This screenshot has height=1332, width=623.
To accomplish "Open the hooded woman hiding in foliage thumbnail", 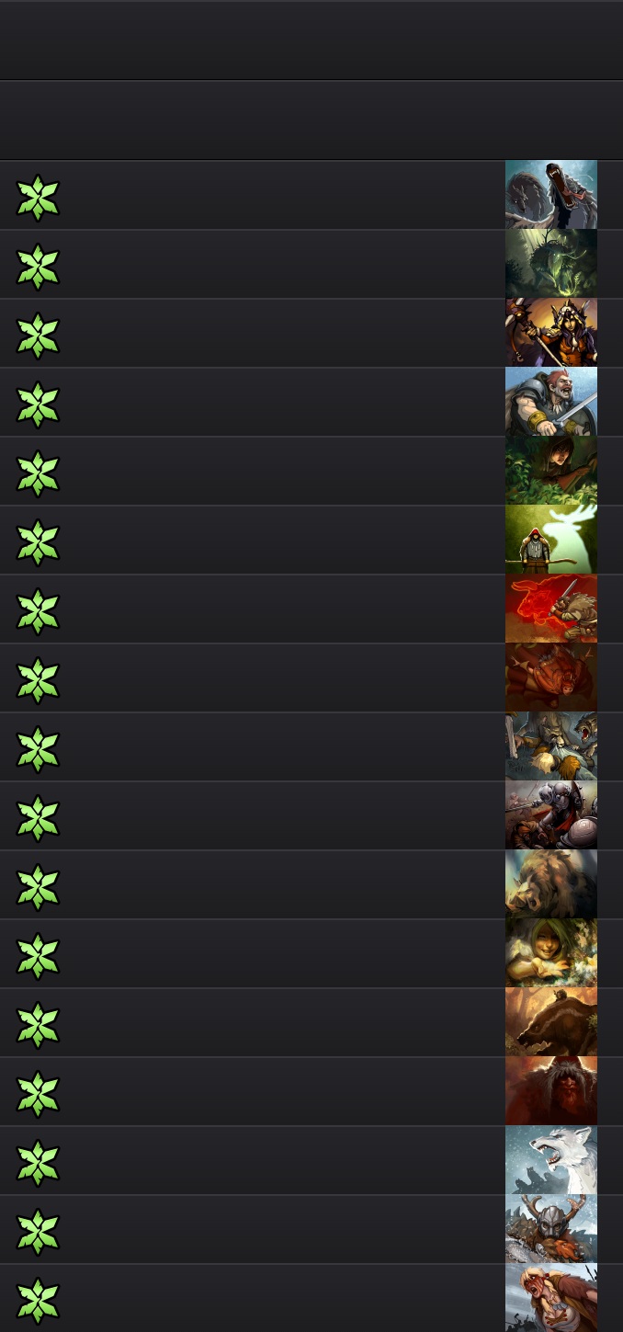I will point(551,471).
